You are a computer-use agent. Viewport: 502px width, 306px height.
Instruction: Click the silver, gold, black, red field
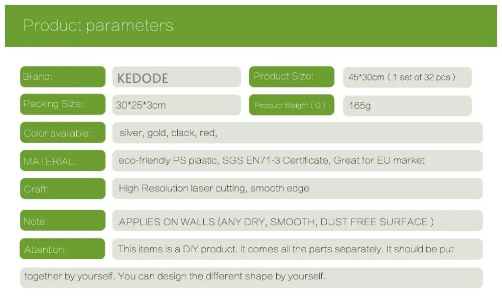click(x=297, y=133)
